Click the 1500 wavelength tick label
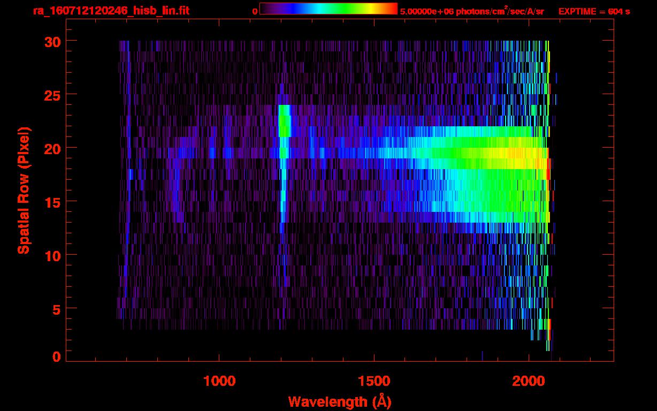The image size is (657, 411). (374, 380)
